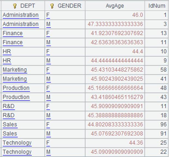Screen dimensions: 169x157
Task: Select the AvgAge cell showing 46.0
Action: pos(115,15)
